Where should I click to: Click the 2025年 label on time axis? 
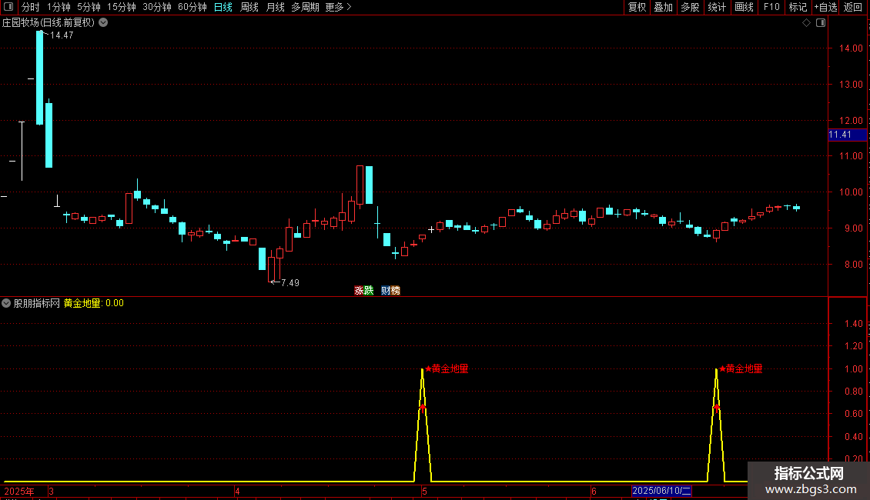(x=19, y=491)
